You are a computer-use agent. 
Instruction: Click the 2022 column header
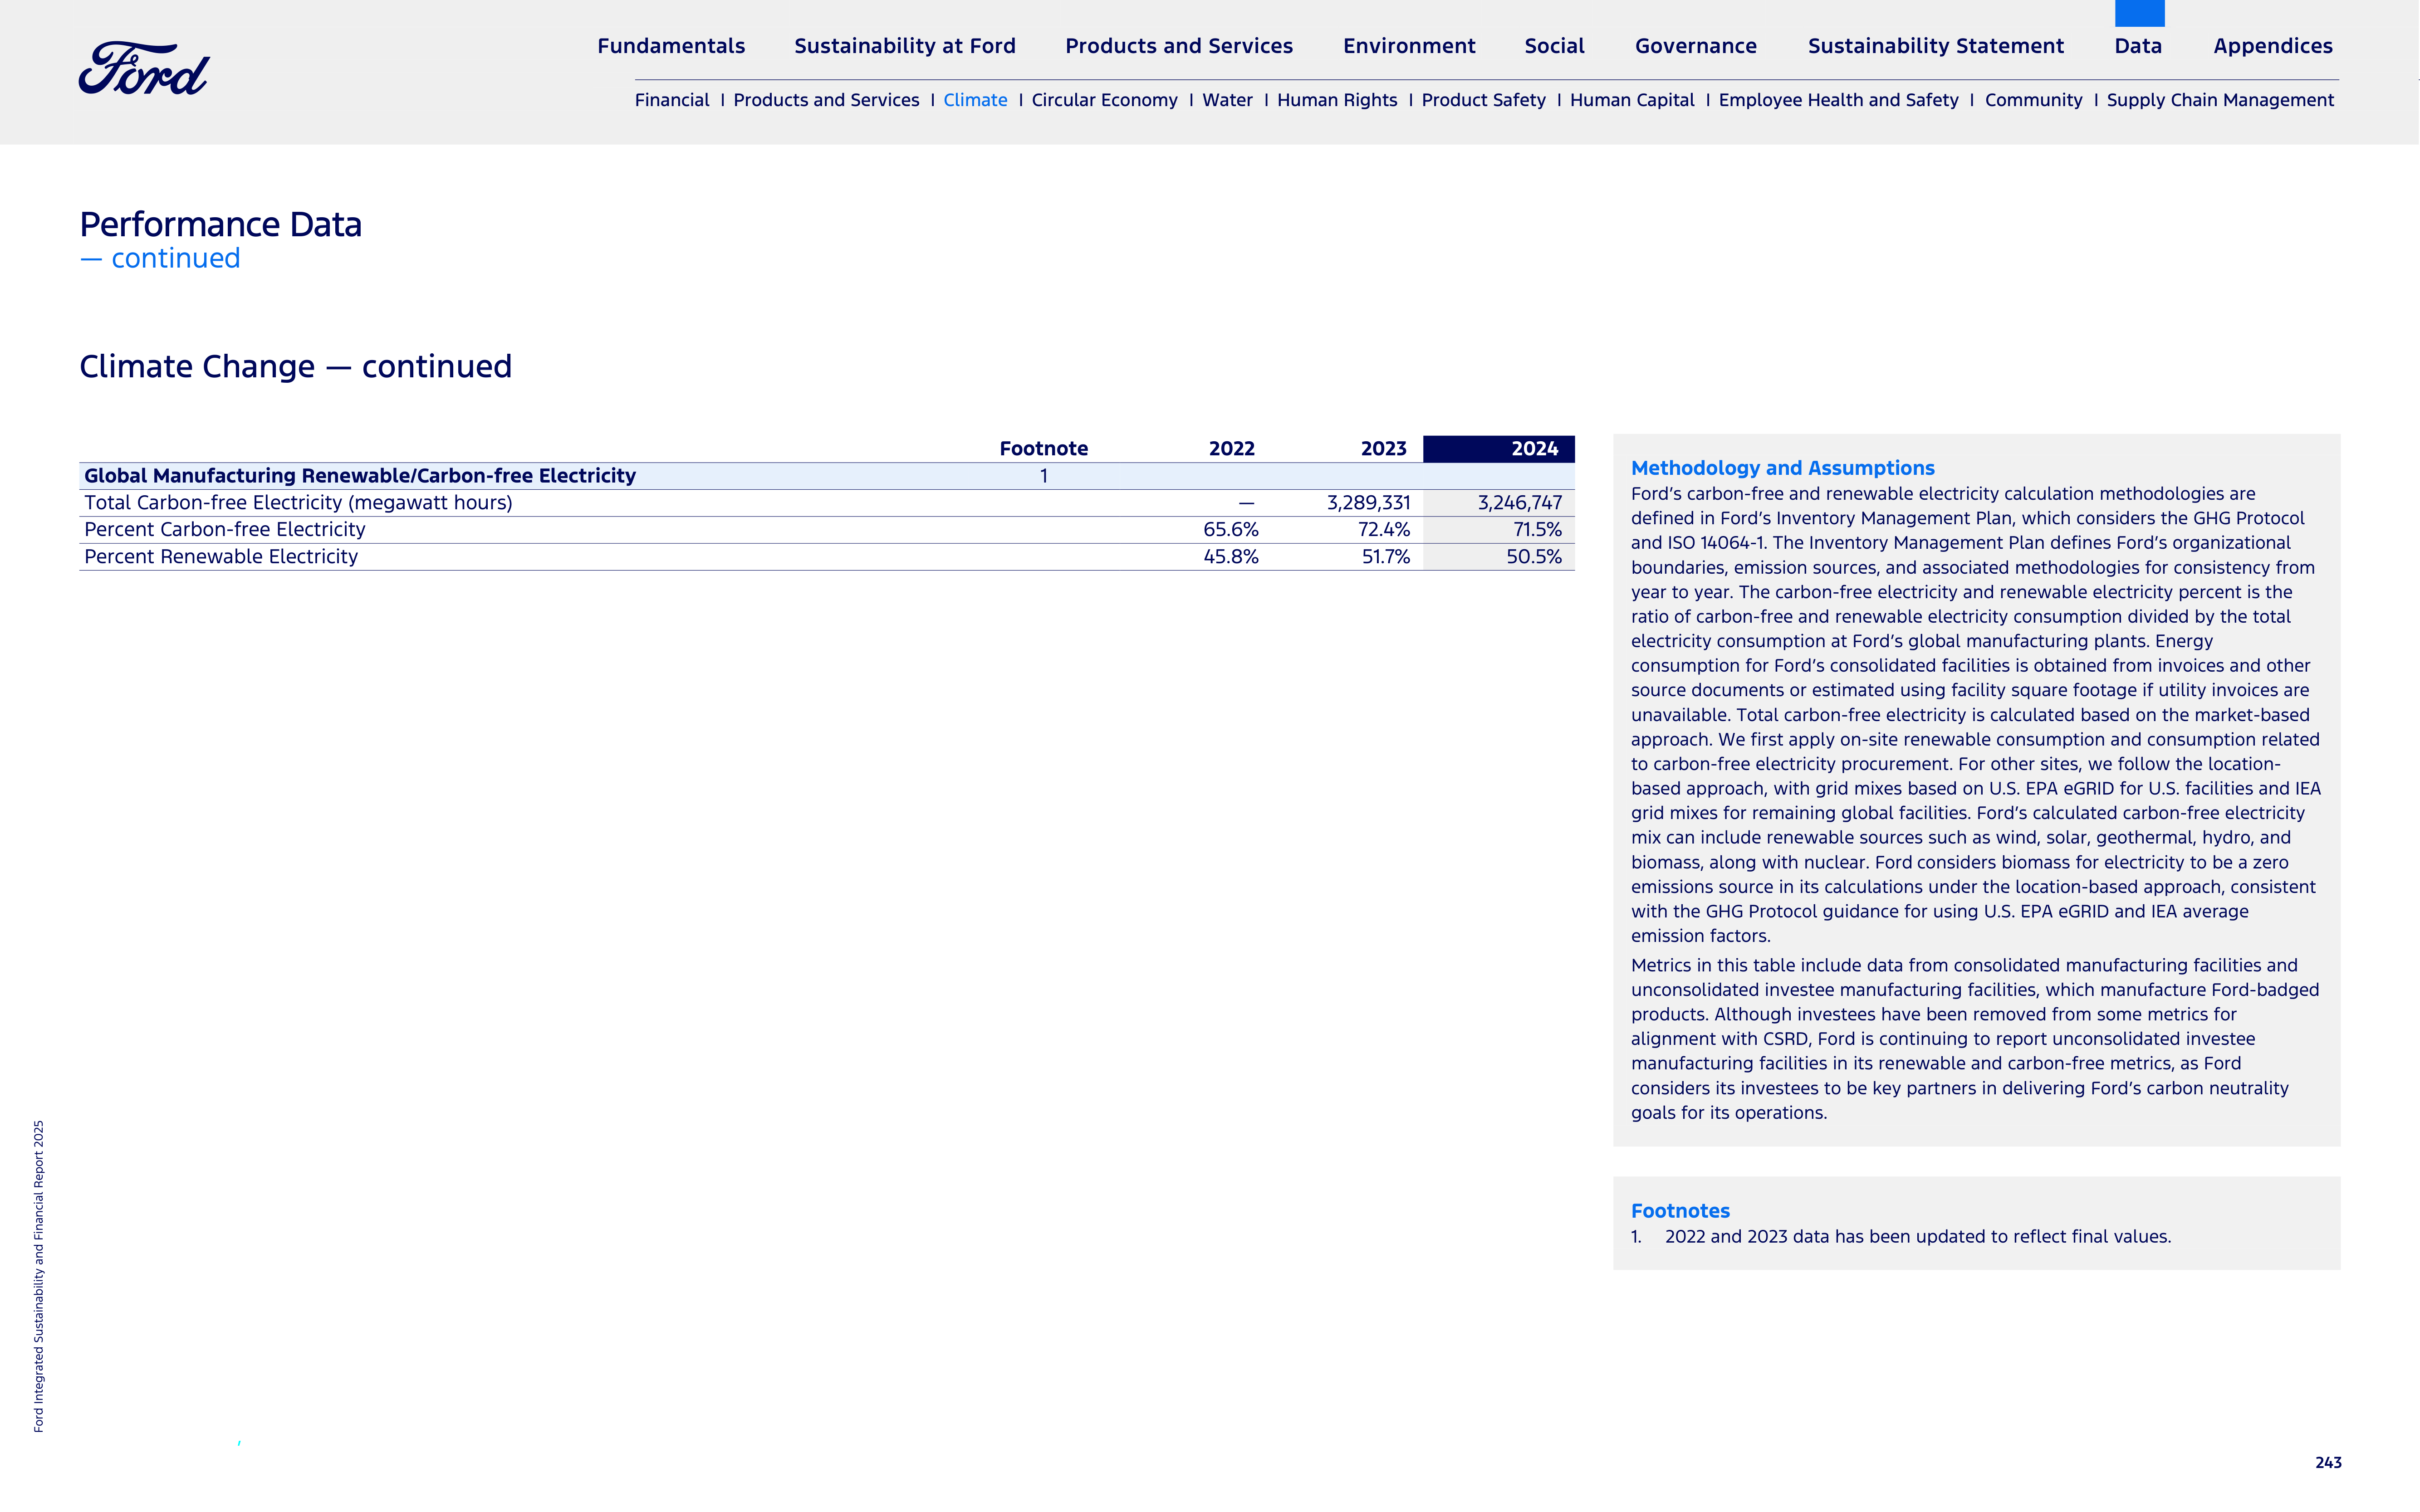click(x=1231, y=449)
